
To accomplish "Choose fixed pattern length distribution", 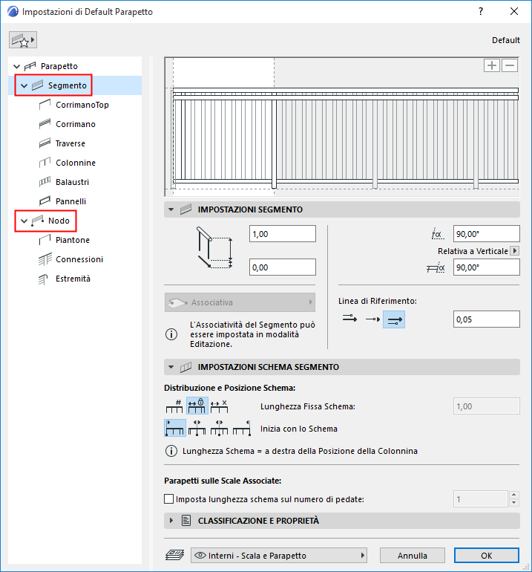I will [x=197, y=406].
